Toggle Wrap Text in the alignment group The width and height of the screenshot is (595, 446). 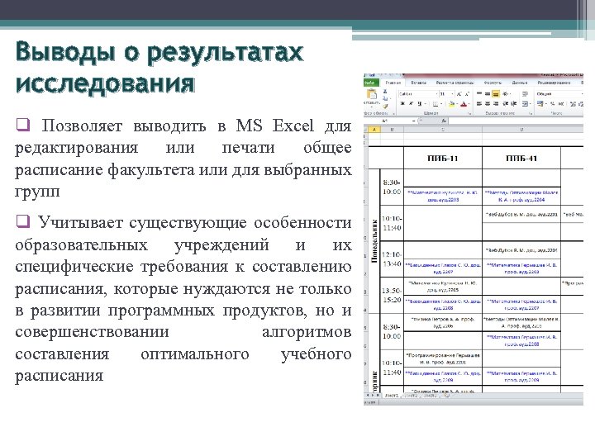tap(525, 93)
